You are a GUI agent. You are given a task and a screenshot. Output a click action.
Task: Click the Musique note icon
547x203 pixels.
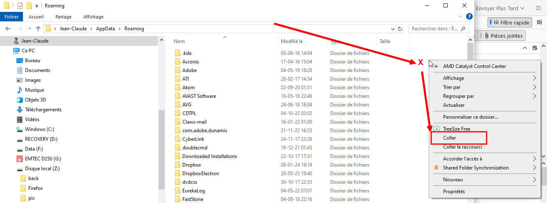[19, 90]
